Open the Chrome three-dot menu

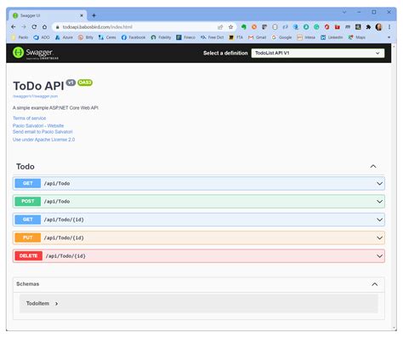coord(389,27)
